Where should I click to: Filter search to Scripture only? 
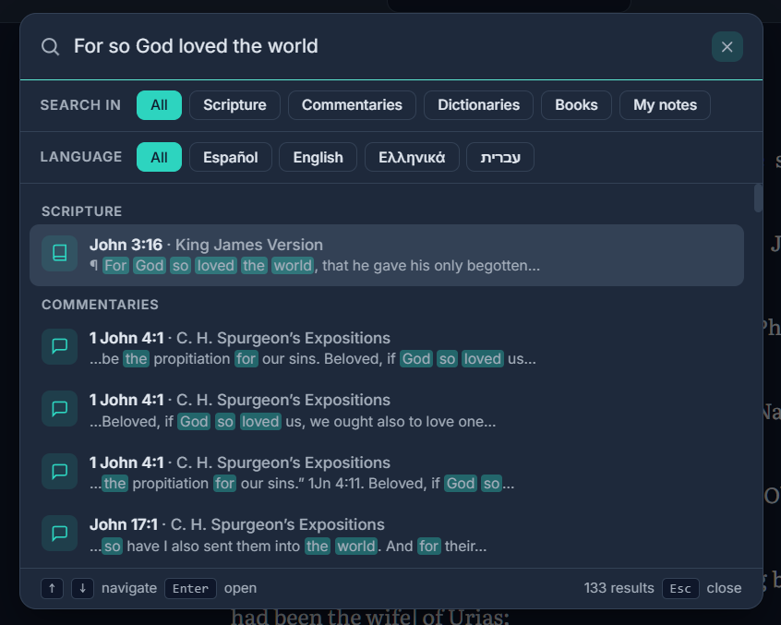click(x=234, y=105)
